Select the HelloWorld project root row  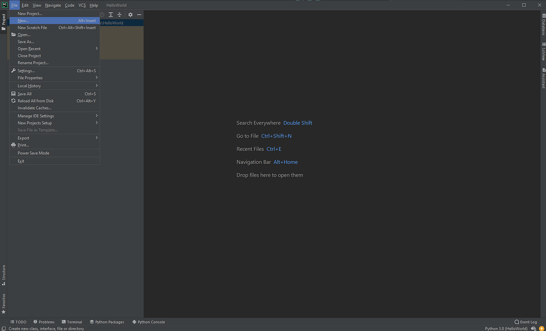tap(121, 23)
